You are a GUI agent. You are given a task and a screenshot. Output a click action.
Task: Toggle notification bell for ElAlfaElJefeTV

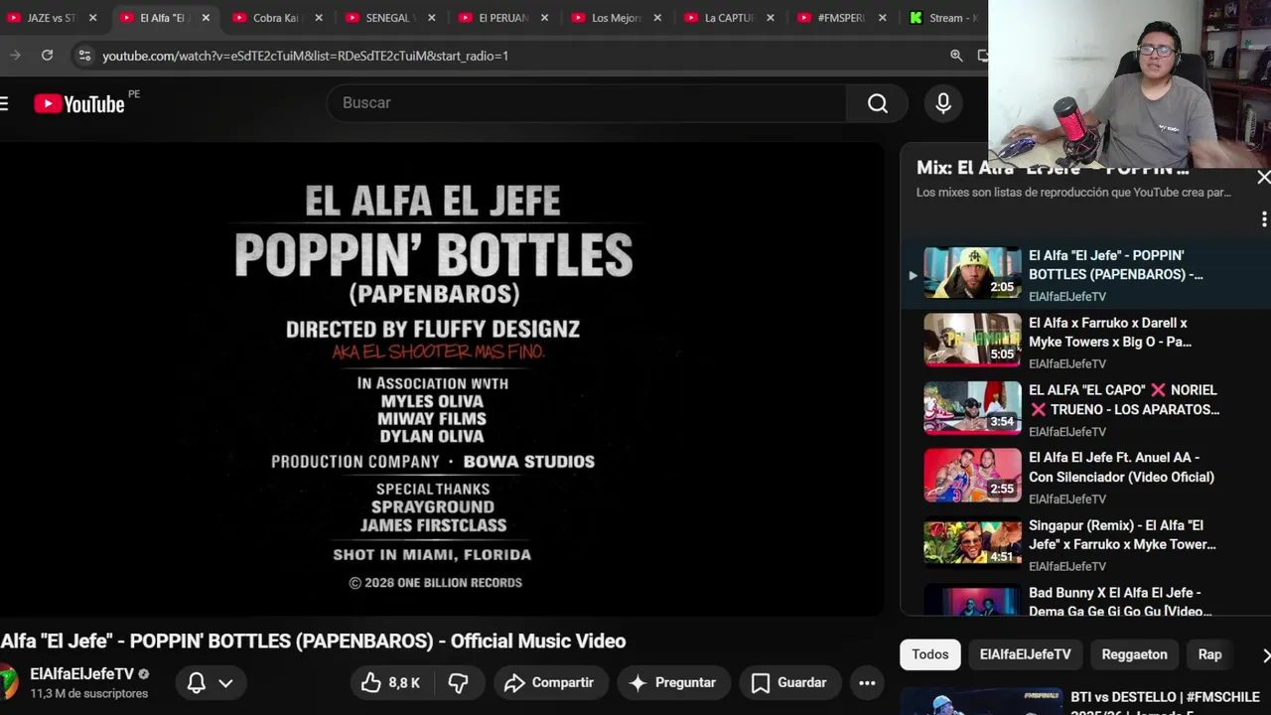(x=197, y=683)
